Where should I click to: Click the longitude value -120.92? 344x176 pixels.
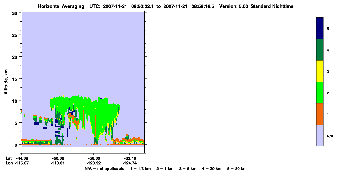tap(93, 163)
